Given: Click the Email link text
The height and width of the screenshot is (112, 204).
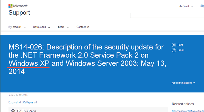Looking at the screenshot, I should 181,50.
